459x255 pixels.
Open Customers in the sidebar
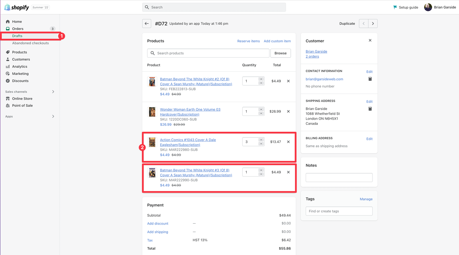21,59
